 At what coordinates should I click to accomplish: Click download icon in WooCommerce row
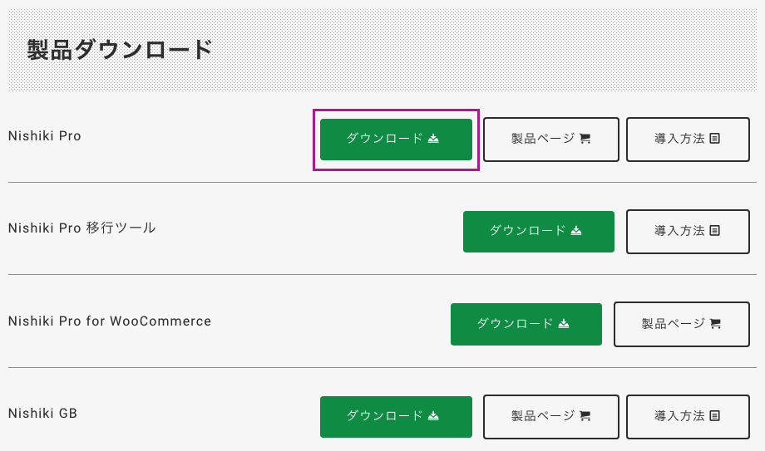564,323
